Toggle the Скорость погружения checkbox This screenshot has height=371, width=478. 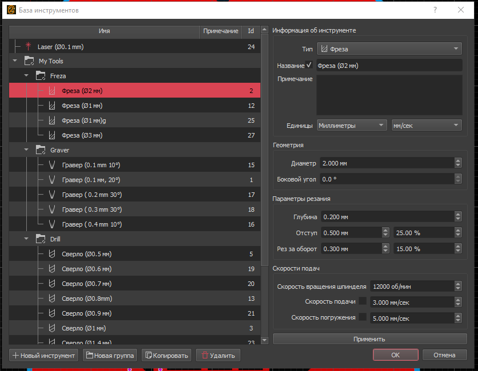pos(363,317)
